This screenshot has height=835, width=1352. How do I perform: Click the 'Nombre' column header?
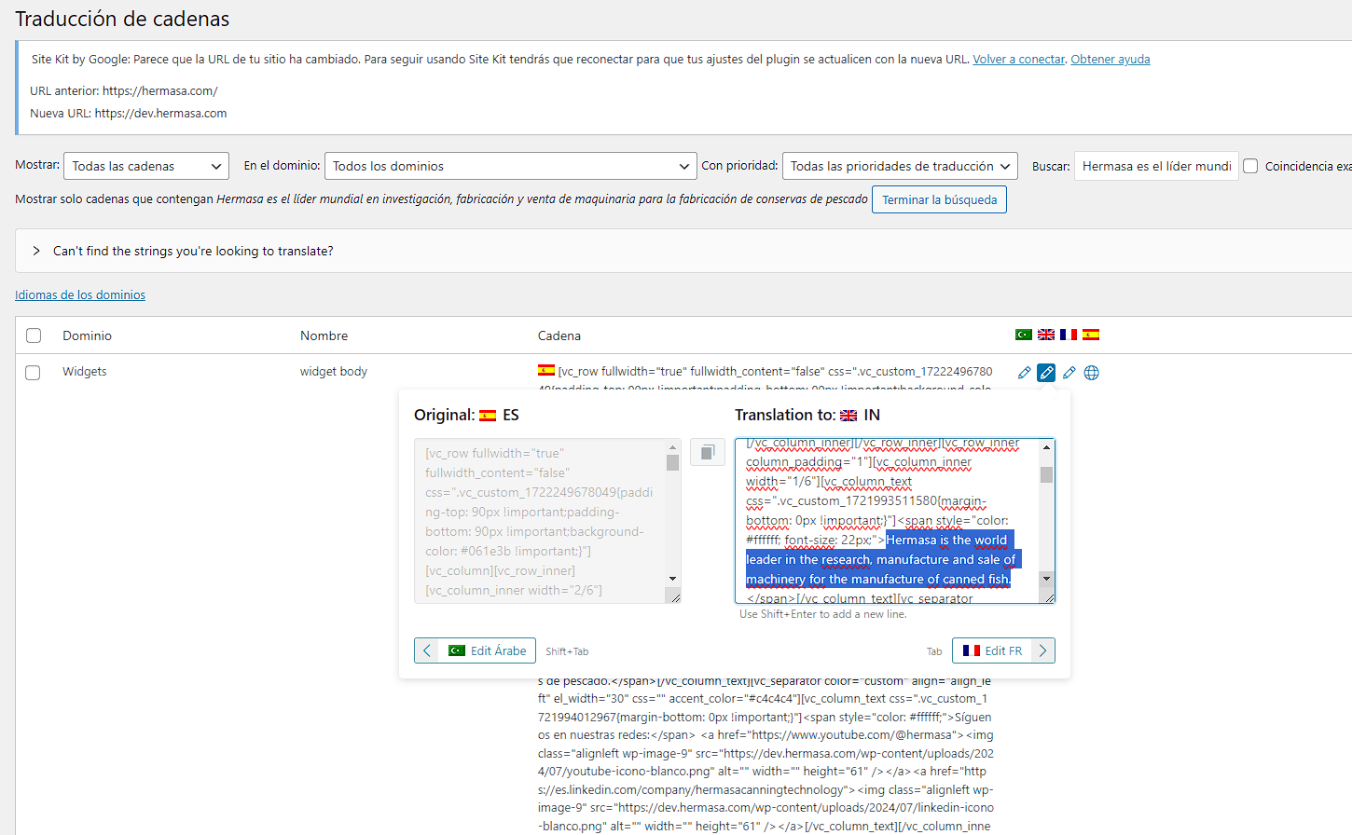(324, 335)
